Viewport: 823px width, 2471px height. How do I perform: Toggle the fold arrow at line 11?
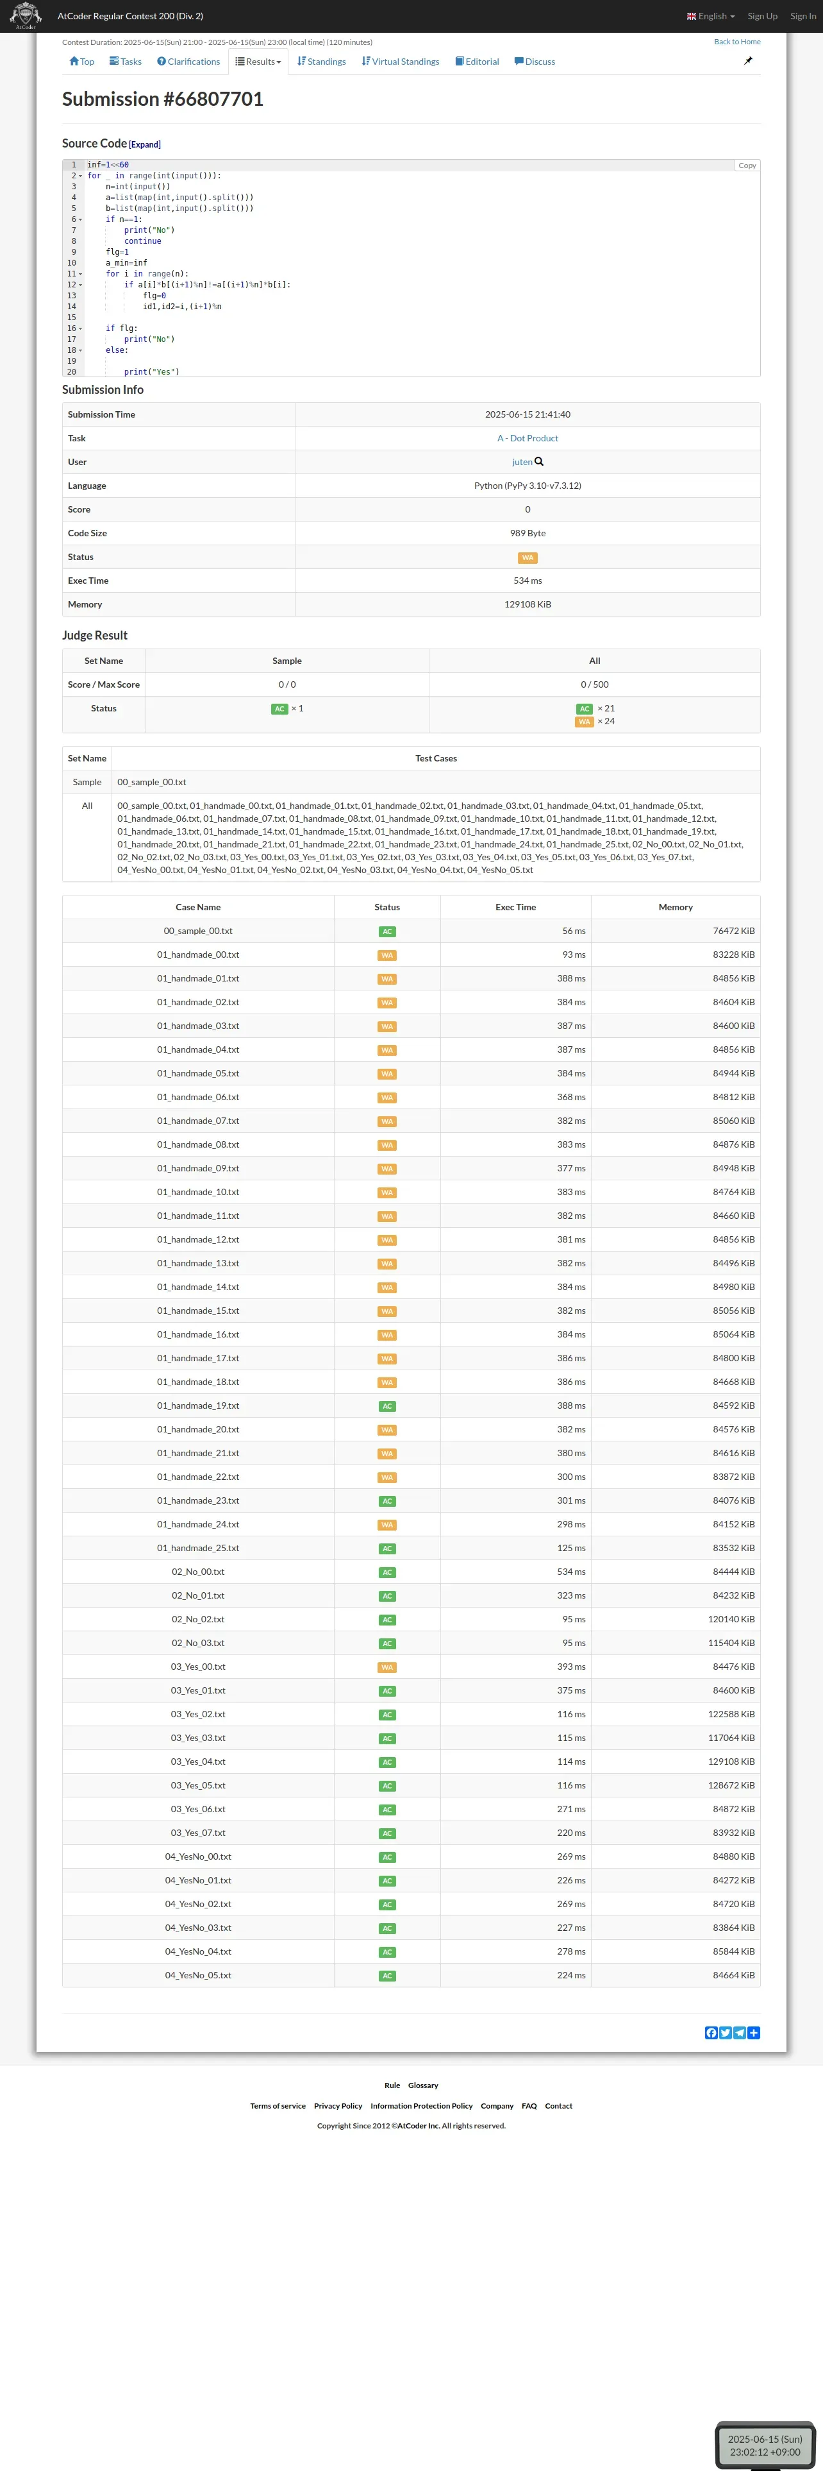(81, 275)
